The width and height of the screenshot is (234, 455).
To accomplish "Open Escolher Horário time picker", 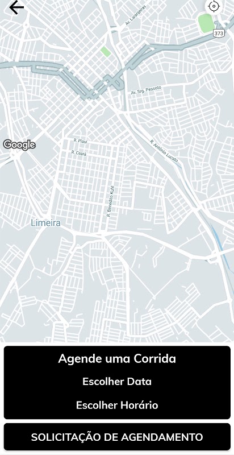I will tap(117, 405).
